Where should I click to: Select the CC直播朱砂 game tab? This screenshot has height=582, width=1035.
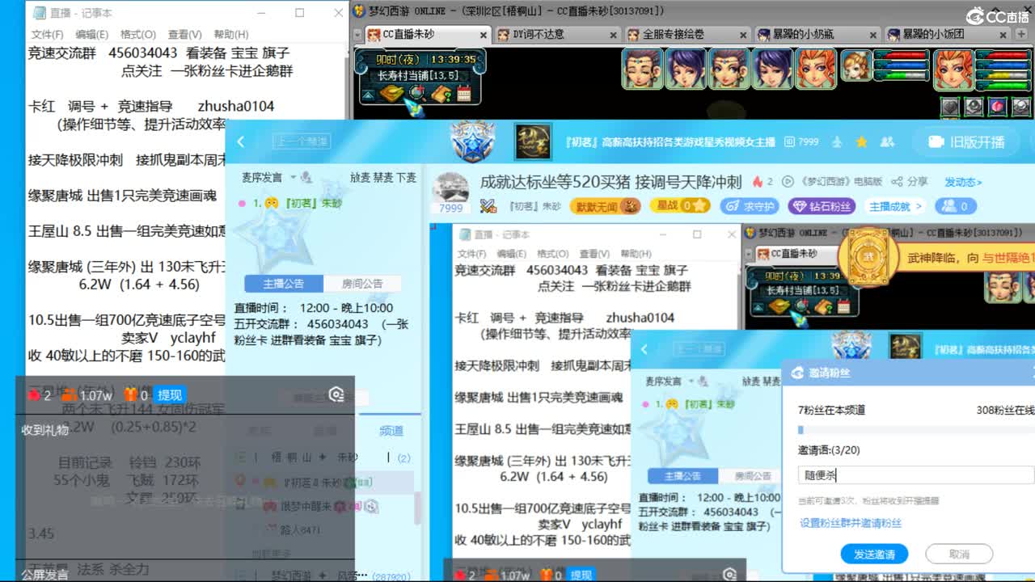427,35
